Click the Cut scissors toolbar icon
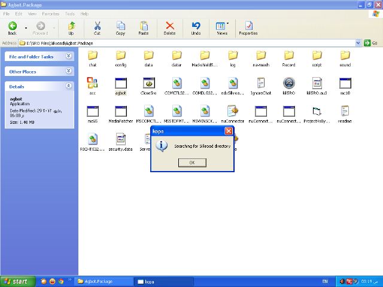The height and width of the screenshot is (287, 383). 97,26
